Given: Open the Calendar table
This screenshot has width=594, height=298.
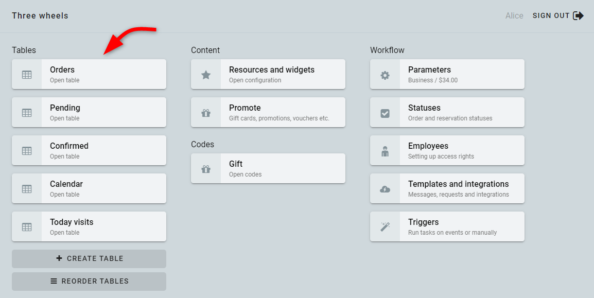Looking at the screenshot, I should coord(89,188).
